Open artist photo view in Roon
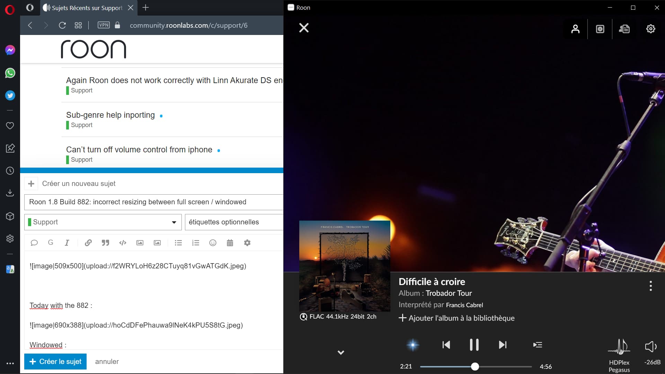The width and height of the screenshot is (665, 374). click(x=575, y=29)
